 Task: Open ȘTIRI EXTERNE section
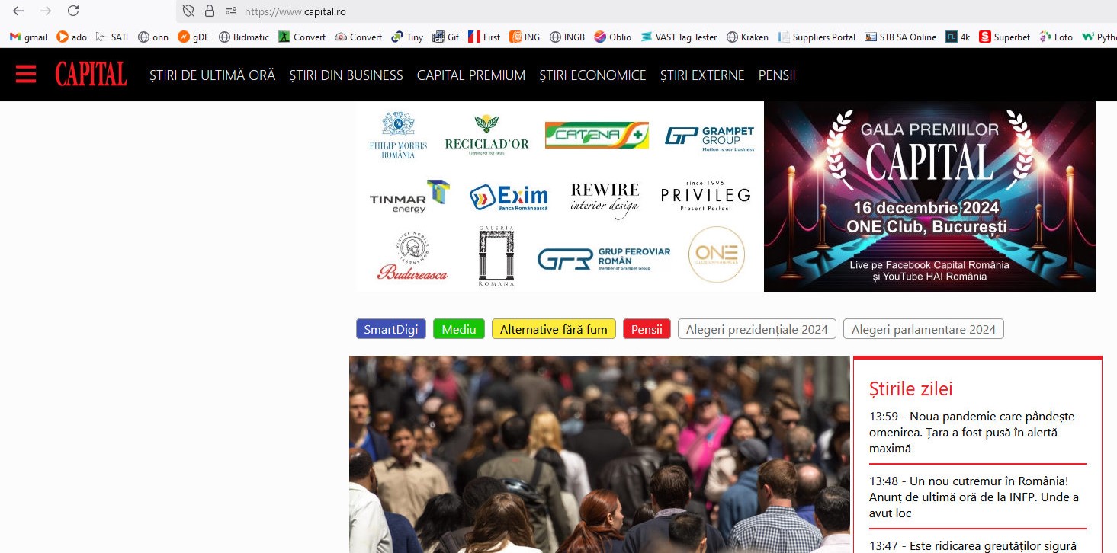pos(702,75)
